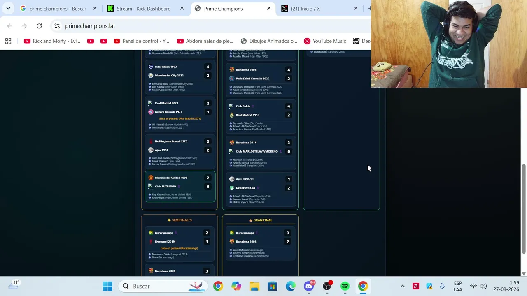Click the 'Ajax 1994' team name
This screenshot has width=527, height=296.
coord(161,150)
